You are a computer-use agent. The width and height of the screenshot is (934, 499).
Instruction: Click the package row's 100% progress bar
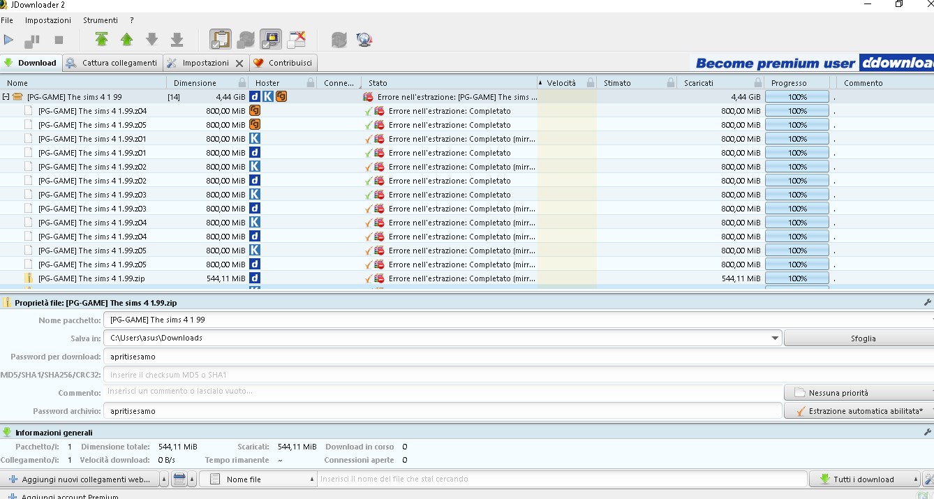pos(797,97)
